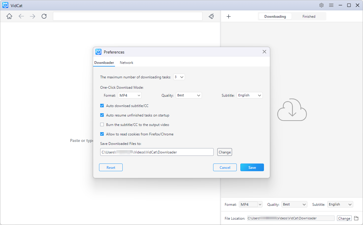Open the hamburger menu in title bar
363x225 pixels.
331,5
